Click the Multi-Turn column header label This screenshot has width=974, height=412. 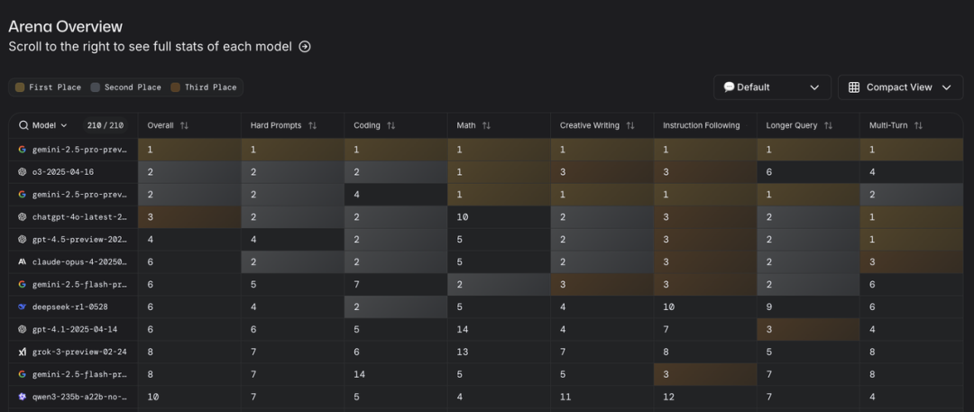888,125
